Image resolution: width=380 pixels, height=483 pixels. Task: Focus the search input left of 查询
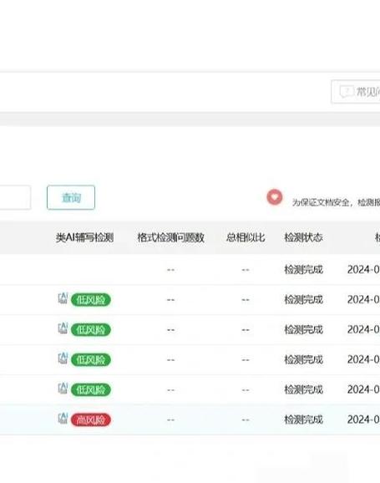tap(15, 197)
